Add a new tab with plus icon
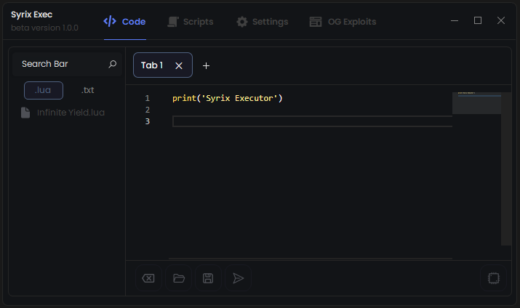This screenshot has width=520, height=308. coord(206,65)
